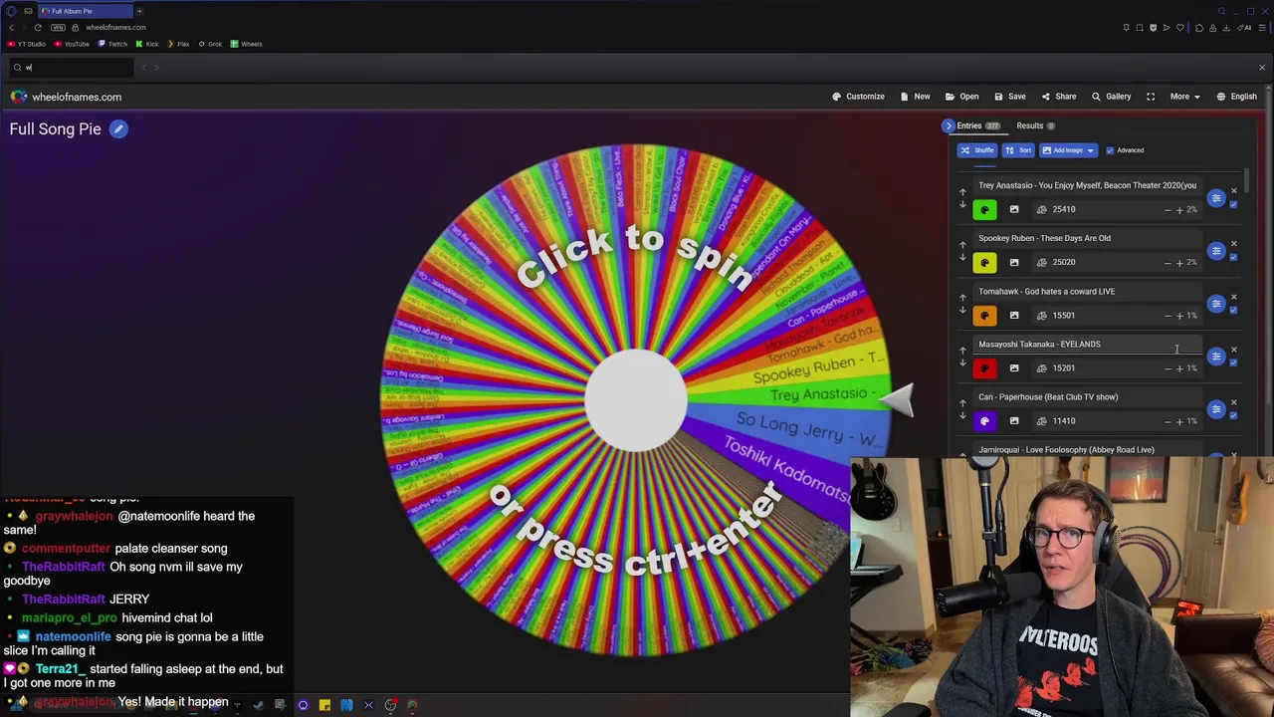Browse the wheel Gallery

[x=1111, y=97]
